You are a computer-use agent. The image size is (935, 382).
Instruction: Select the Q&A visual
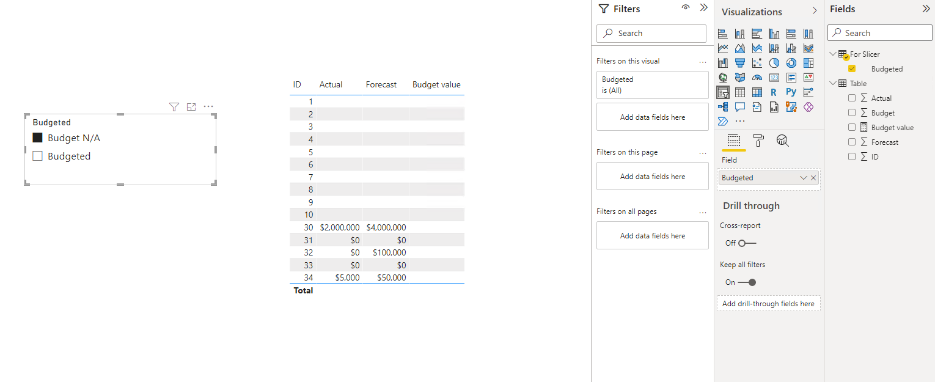740,107
